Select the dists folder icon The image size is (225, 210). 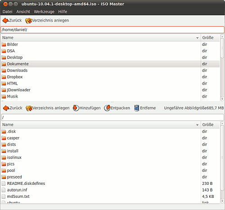pyautogui.click(x=4, y=144)
